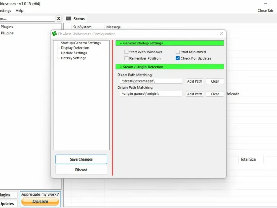Click Save Changes button
The width and height of the screenshot is (277, 208).
81,159
